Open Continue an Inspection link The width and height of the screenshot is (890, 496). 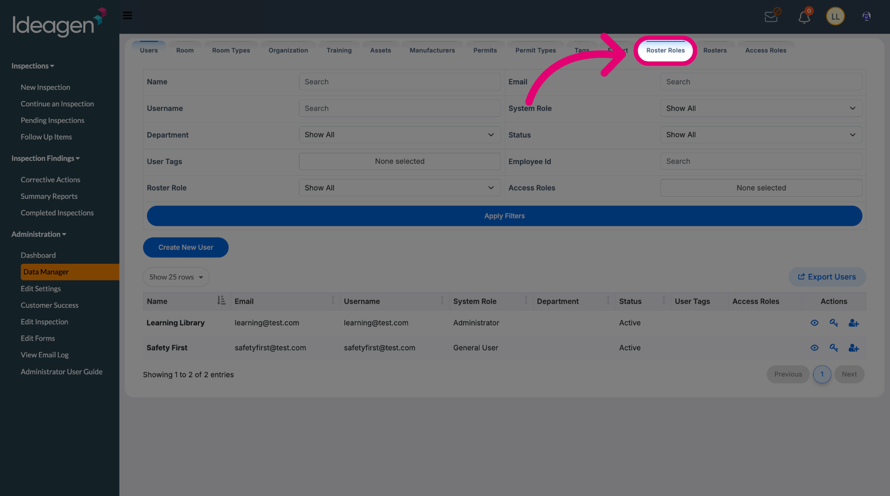pos(57,104)
